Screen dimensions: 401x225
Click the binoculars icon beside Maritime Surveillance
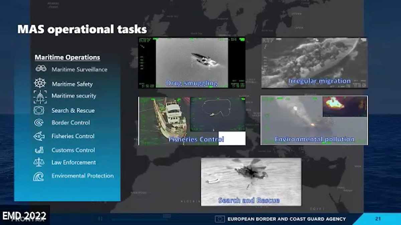pyautogui.click(x=41, y=69)
